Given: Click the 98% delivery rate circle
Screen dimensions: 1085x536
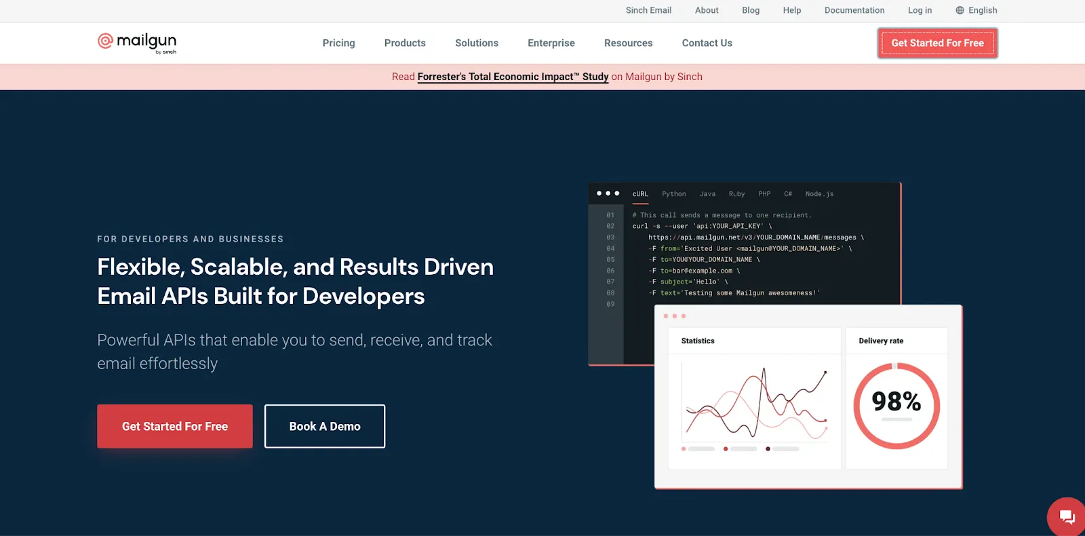Looking at the screenshot, I should (896, 406).
